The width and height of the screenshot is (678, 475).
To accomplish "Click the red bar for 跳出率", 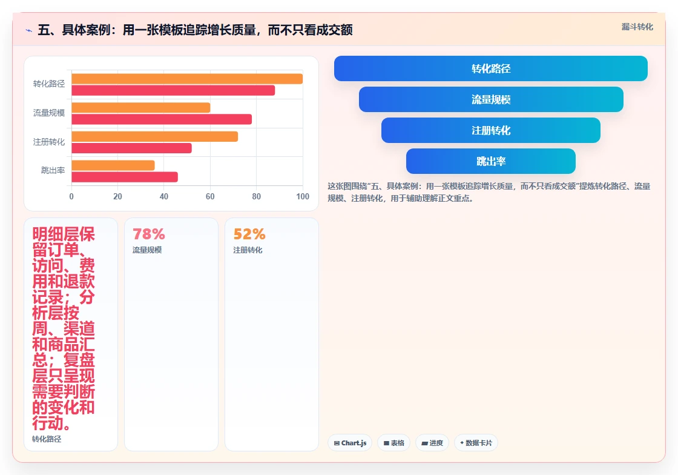I will (125, 177).
